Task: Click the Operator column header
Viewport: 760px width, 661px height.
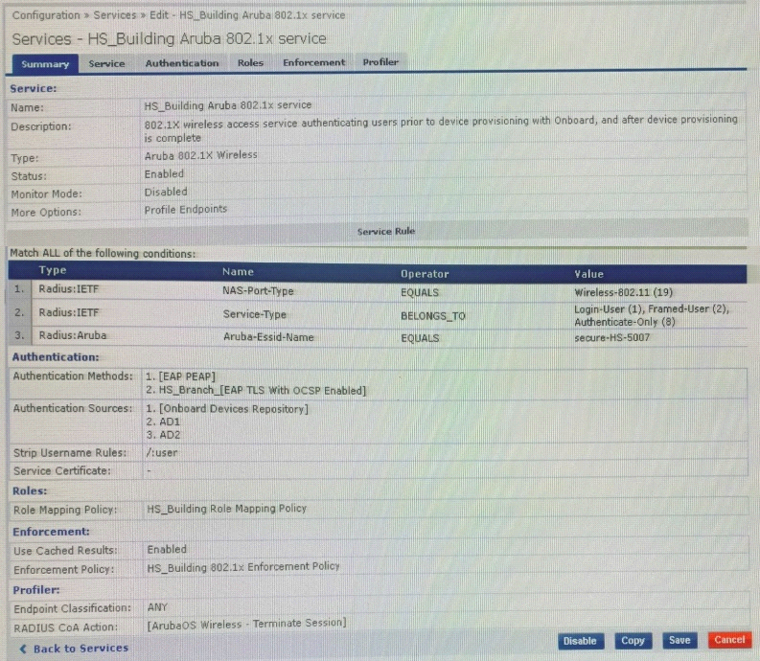Action: pyautogui.click(x=423, y=273)
